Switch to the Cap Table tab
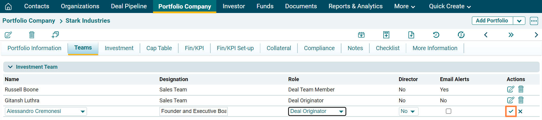The width and height of the screenshot is (542, 120). point(159,48)
